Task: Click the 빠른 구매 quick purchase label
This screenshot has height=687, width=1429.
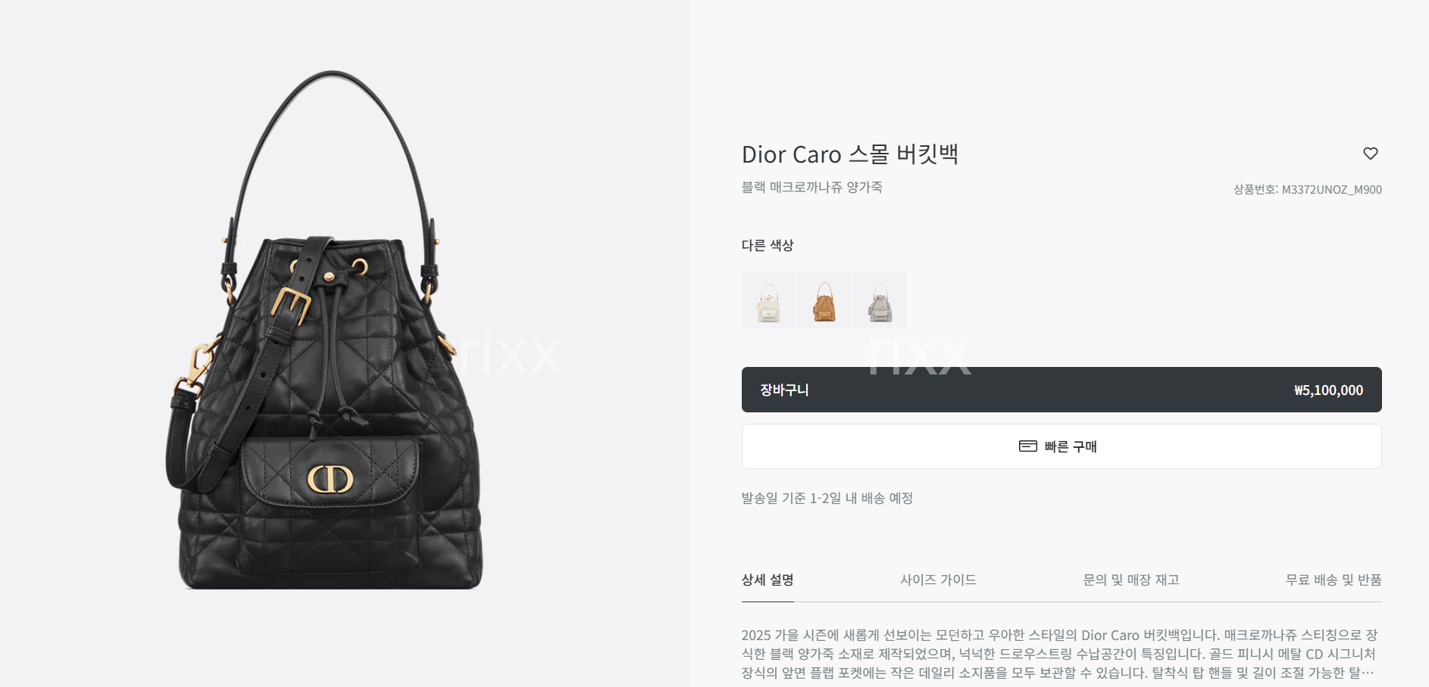Action: [1071, 446]
